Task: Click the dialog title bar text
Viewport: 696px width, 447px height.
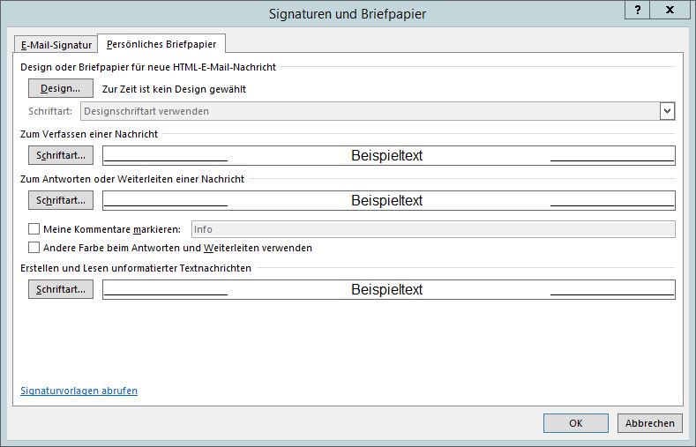Action: click(347, 14)
